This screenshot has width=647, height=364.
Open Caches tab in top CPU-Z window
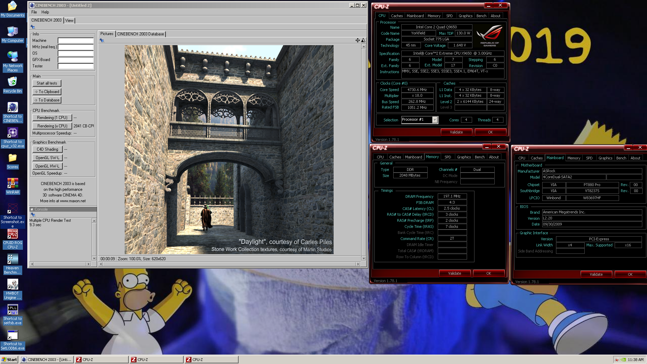point(397,16)
